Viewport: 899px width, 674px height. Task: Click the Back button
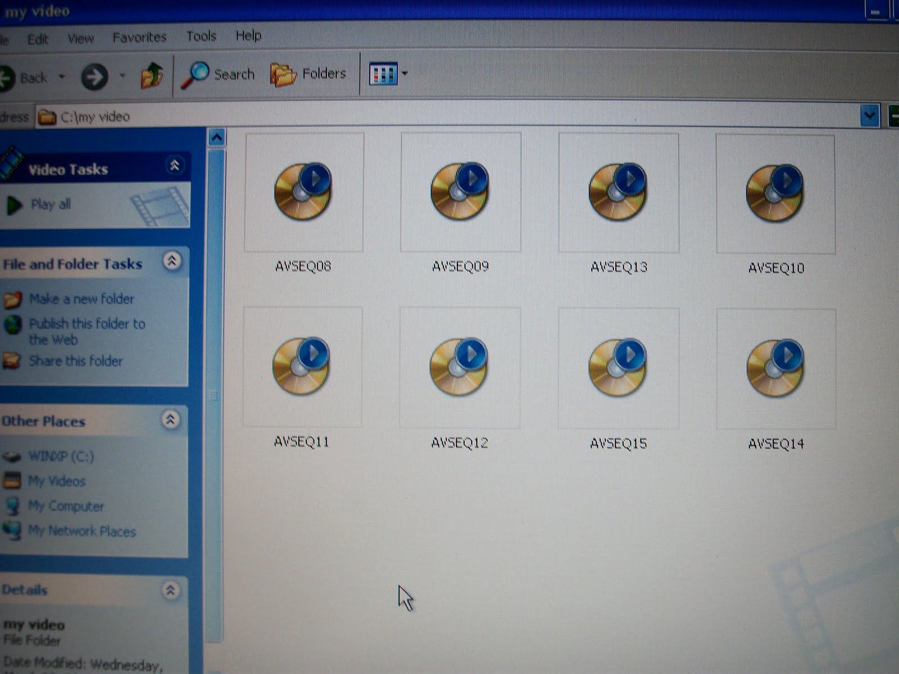(24, 78)
